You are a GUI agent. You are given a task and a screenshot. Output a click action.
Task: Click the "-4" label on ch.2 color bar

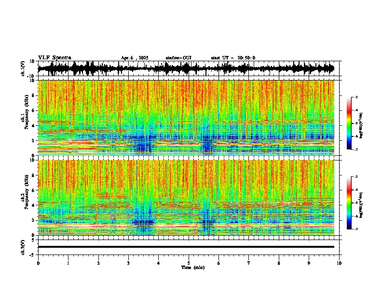(x=355, y=190)
